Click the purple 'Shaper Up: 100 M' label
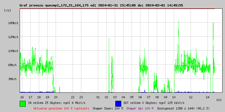Viewport: 225px width, 112px height. 140,108
